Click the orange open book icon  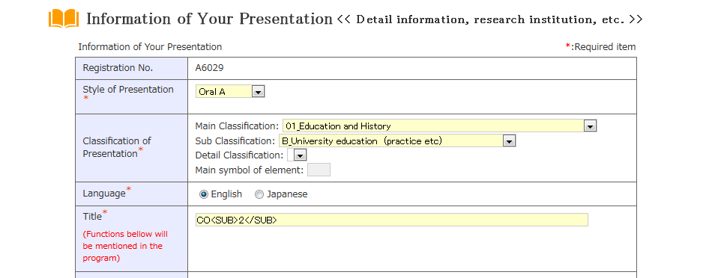(x=64, y=19)
